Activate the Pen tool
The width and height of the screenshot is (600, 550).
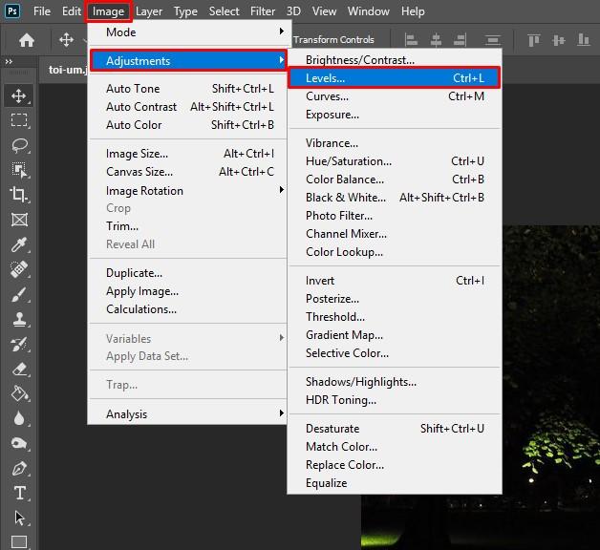19,468
